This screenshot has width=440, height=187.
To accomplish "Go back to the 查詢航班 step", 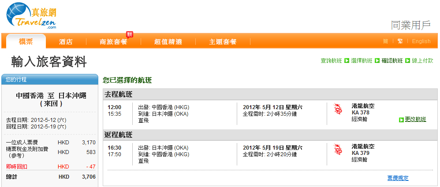I will pos(331,61).
